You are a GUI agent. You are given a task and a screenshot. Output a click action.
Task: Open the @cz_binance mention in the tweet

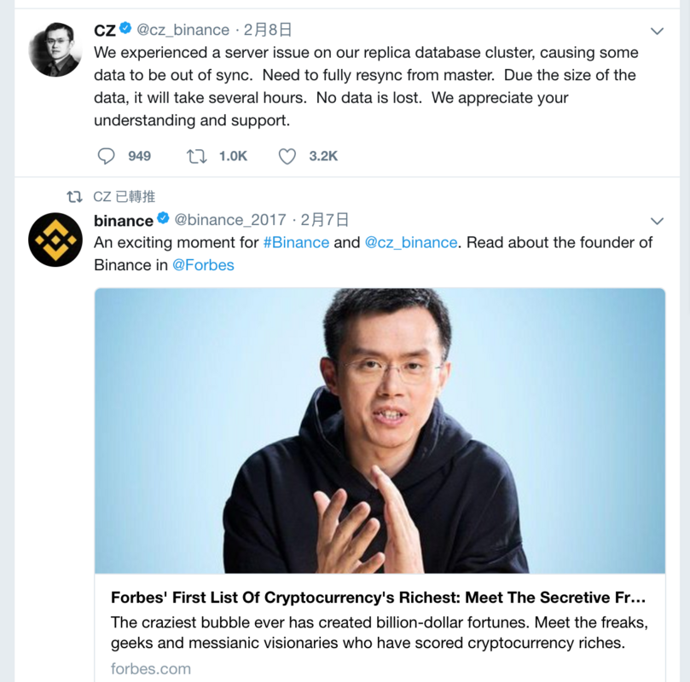[x=411, y=242]
